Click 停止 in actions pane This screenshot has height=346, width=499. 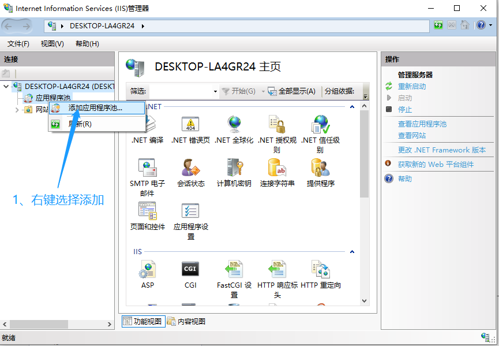pos(405,110)
